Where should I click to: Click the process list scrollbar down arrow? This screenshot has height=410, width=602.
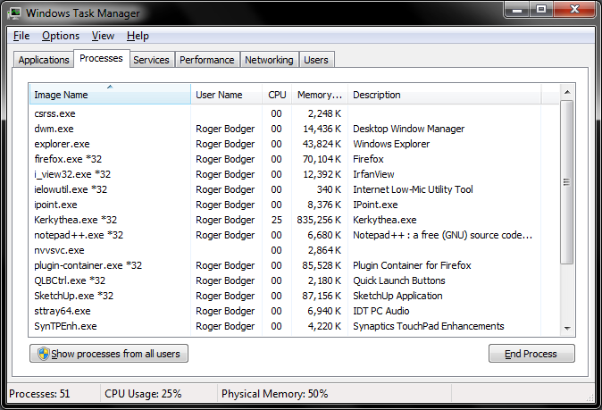point(566,330)
